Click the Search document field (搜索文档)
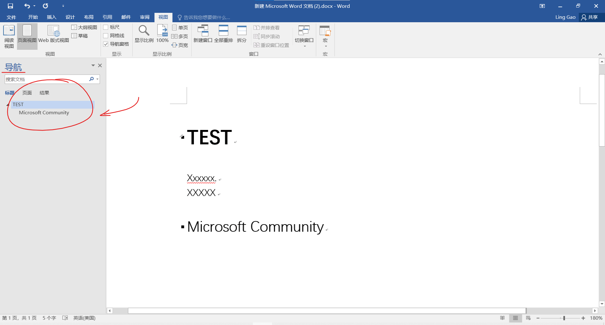The height and width of the screenshot is (325, 605). pyautogui.click(x=46, y=79)
